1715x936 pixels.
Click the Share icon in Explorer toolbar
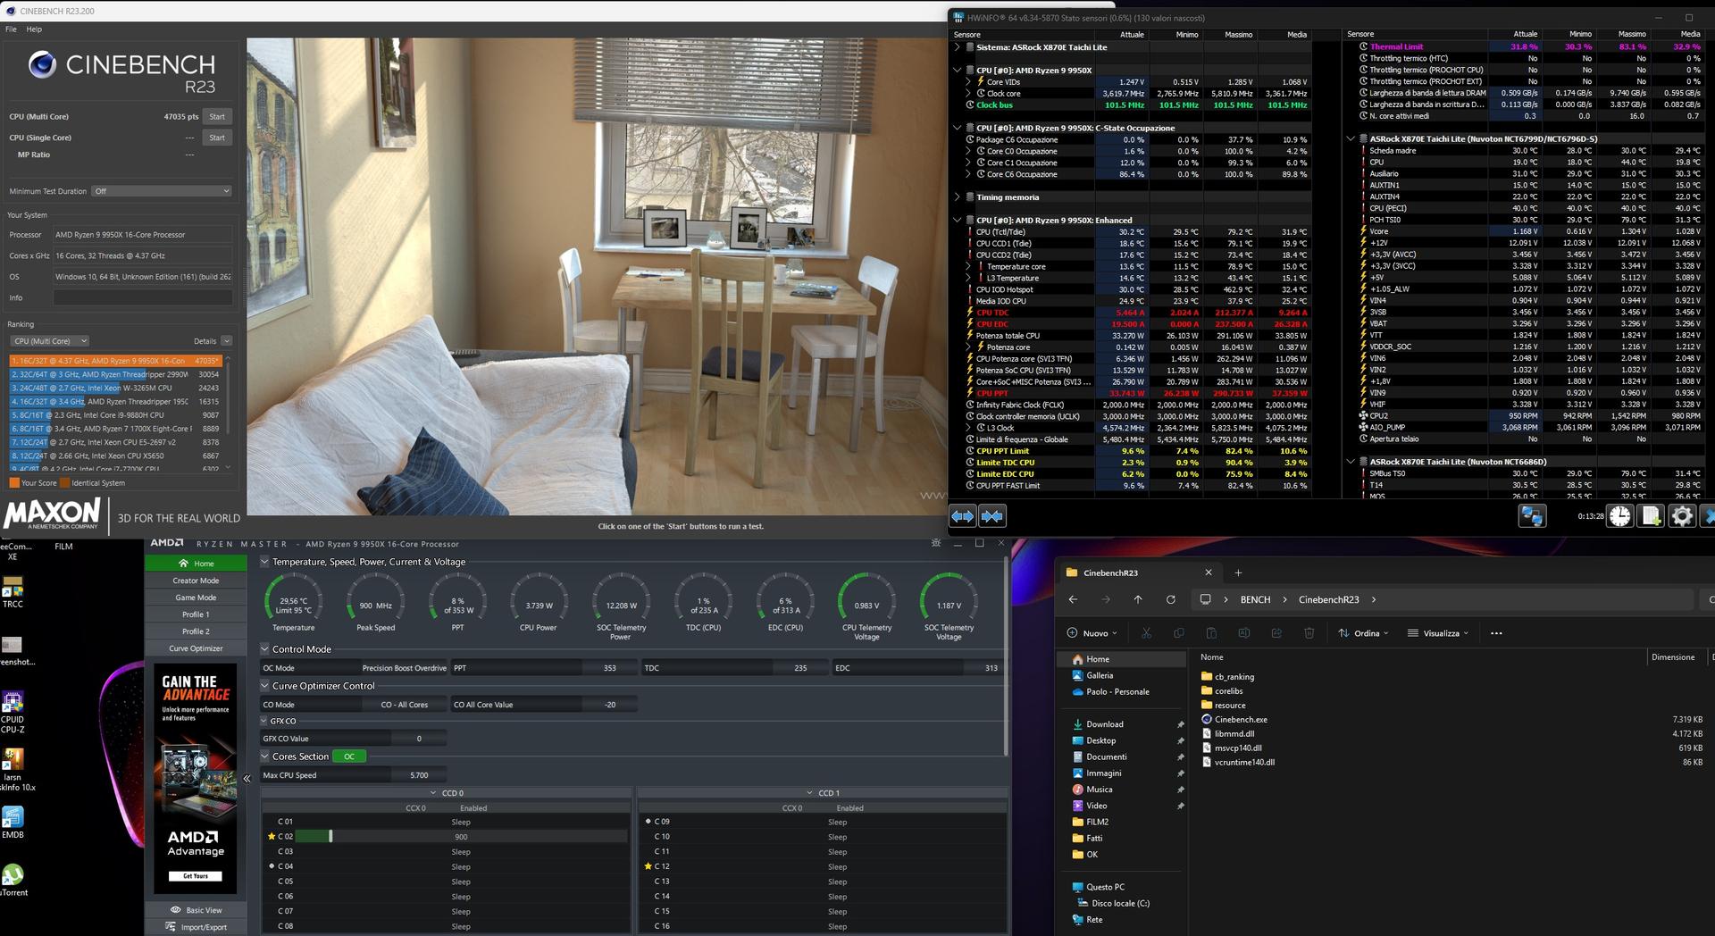tap(1276, 633)
